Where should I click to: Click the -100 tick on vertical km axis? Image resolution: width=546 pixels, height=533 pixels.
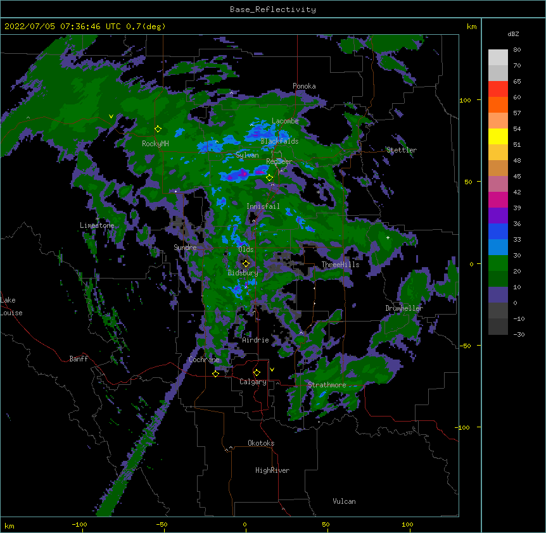pos(462,427)
